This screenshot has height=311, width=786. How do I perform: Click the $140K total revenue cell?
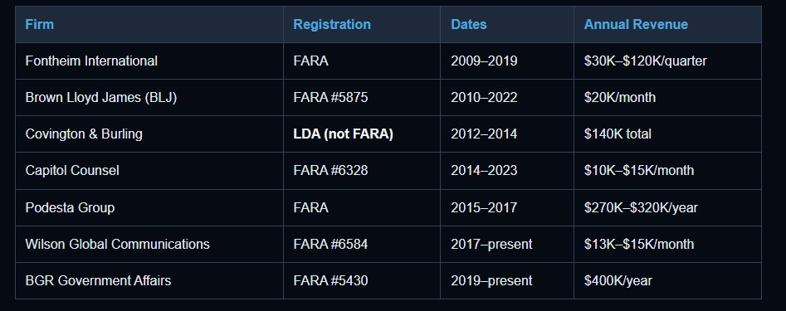667,134
